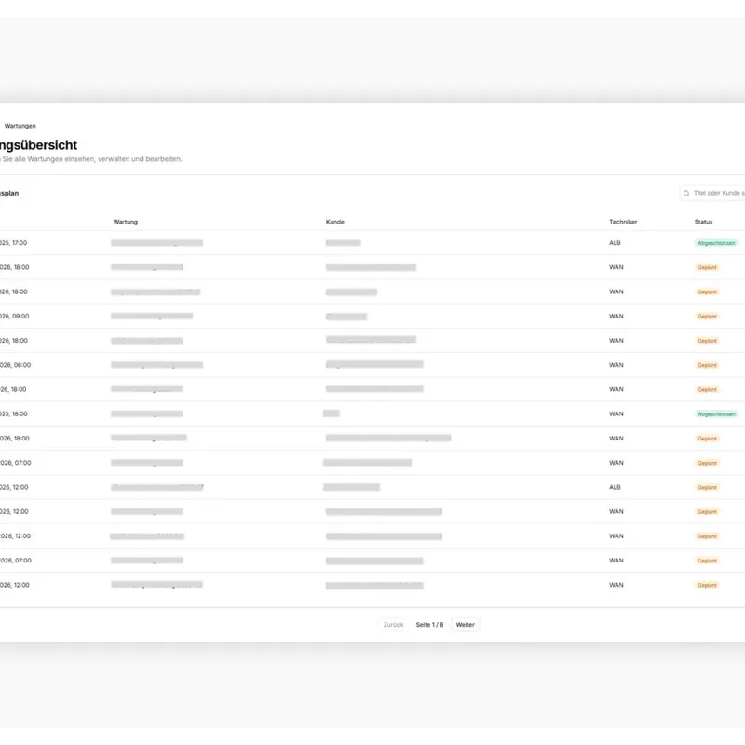This screenshot has width=745, height=745.
Task: Click the "...splan" section tab label
Action: 9,193
